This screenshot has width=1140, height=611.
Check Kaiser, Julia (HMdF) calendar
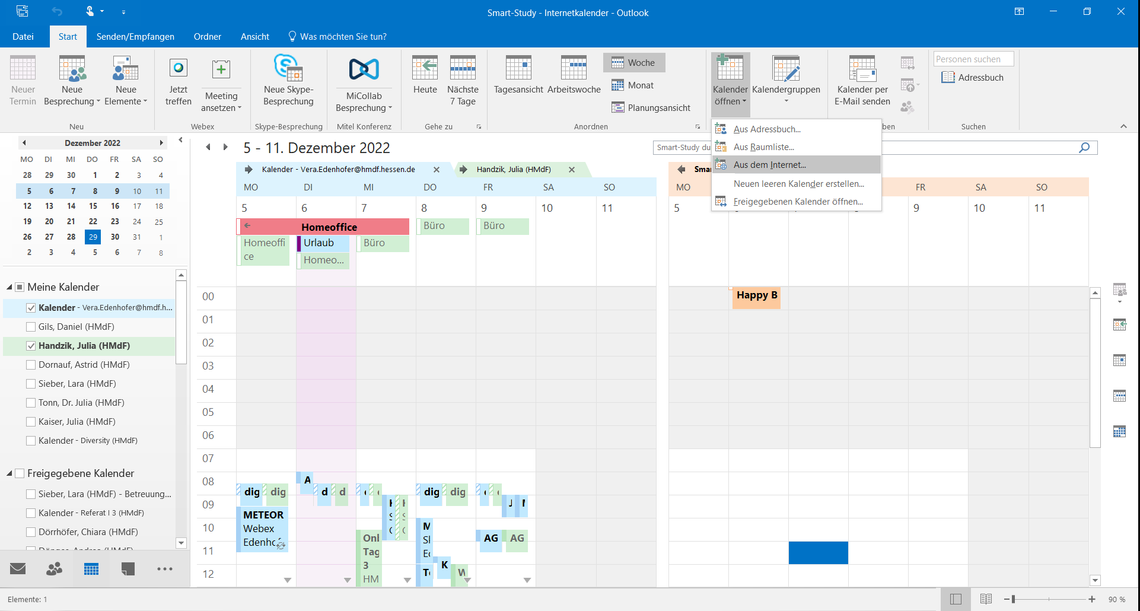31,422
